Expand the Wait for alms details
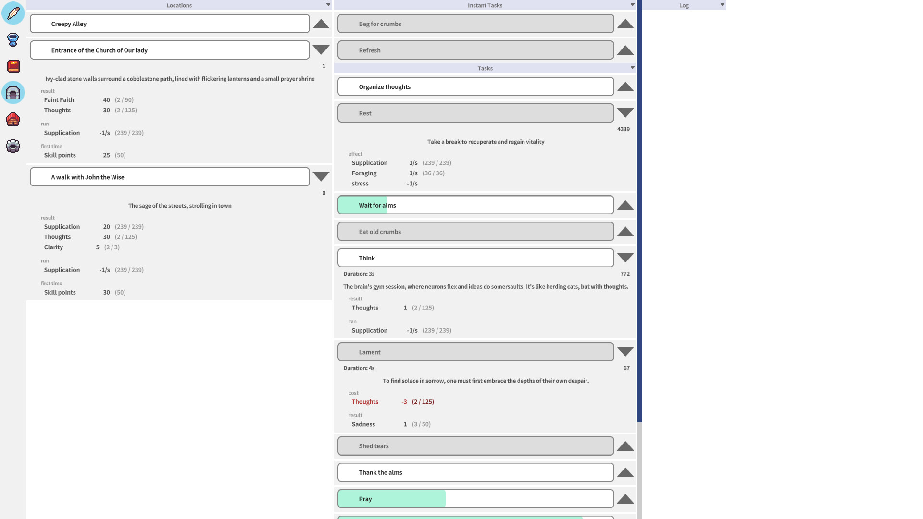 [x=625, y=205]
